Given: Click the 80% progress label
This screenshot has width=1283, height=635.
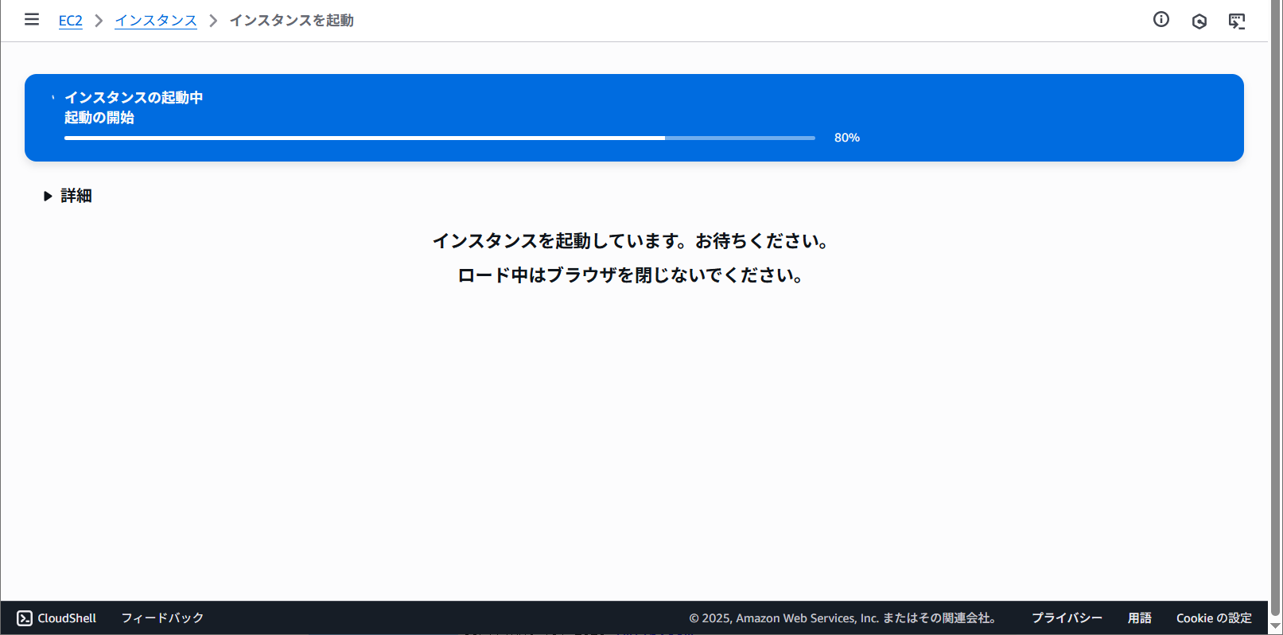Looking at the screenshot, I should [846, 138].
